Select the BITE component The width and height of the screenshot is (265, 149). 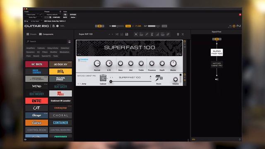(37, 101)
